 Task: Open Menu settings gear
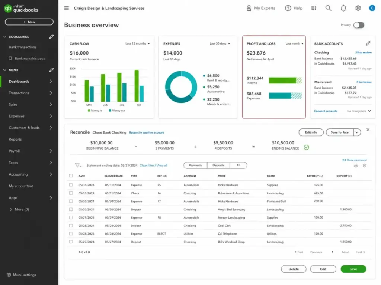click(x=9, y=275)
